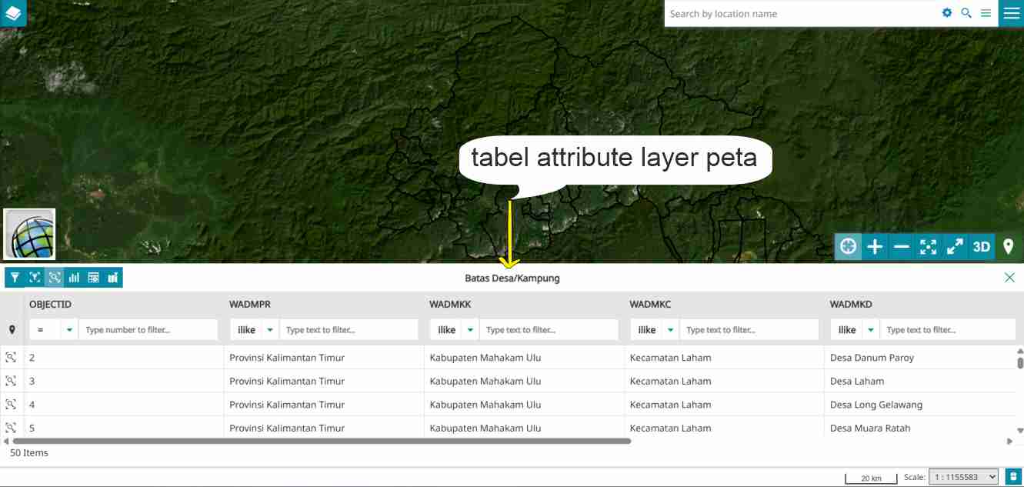The height and width of the screenshot is (487, 1024).
Task: Click the zoom out minus button
Action: click(902, 247)
